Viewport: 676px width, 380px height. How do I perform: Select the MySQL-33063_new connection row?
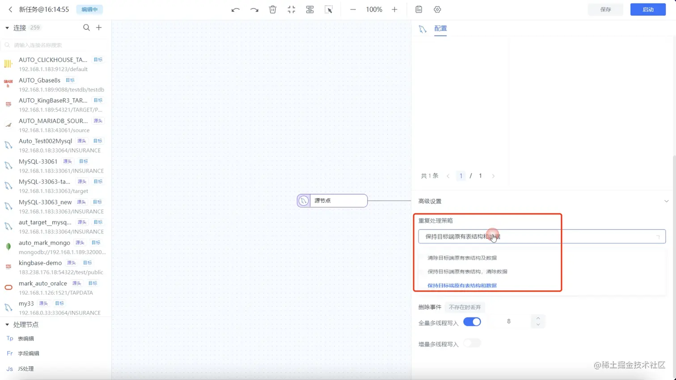point(55,206)
